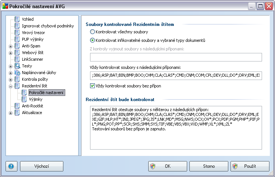Collapse the Rezidentní štít tree node

[x=10, y=86]
